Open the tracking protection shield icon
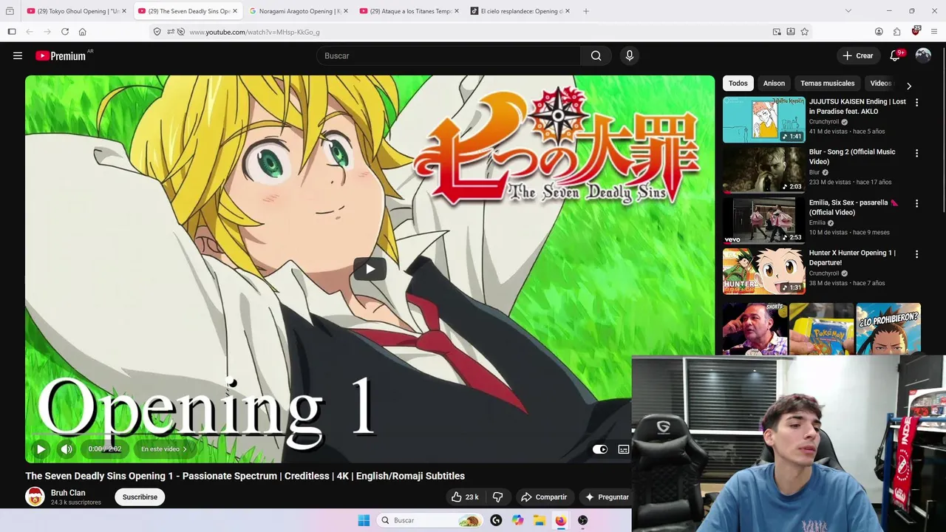946x532 pixels. (157, 32)
